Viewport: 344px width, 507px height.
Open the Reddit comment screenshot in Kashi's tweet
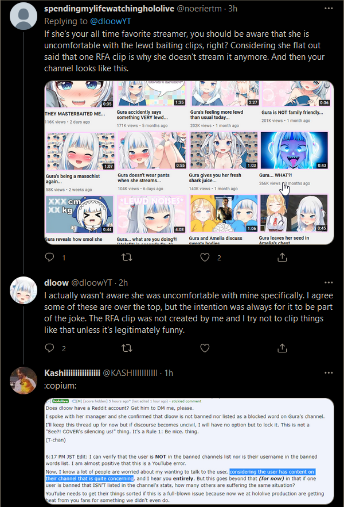click(x=189, y=451)
